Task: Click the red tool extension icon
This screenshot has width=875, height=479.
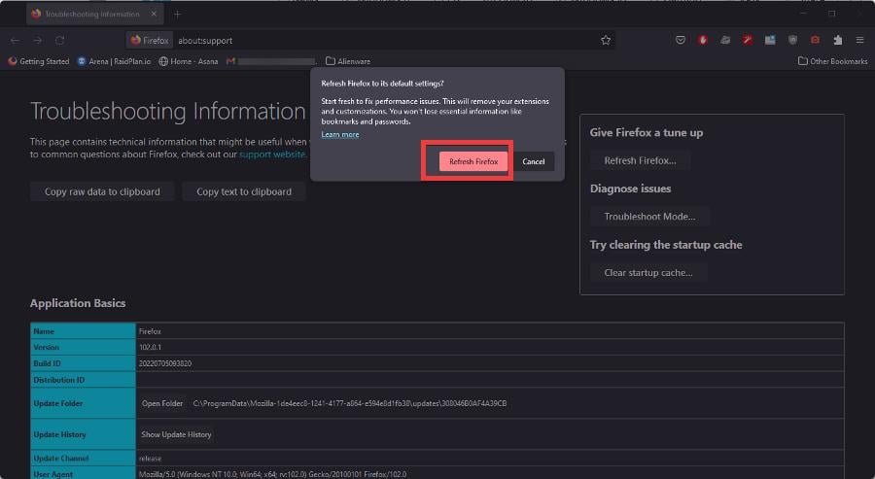Action: pyautogui.click(x=748, y=40)
